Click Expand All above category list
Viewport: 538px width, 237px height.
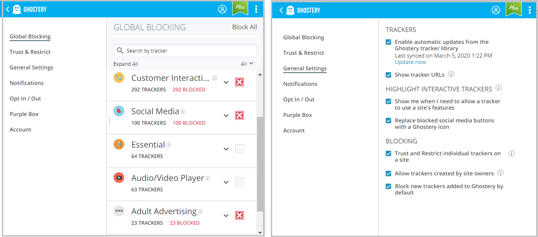point(126,64)
